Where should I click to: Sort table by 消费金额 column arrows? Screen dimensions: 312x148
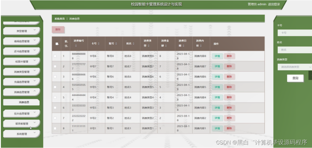pos(166,46)
